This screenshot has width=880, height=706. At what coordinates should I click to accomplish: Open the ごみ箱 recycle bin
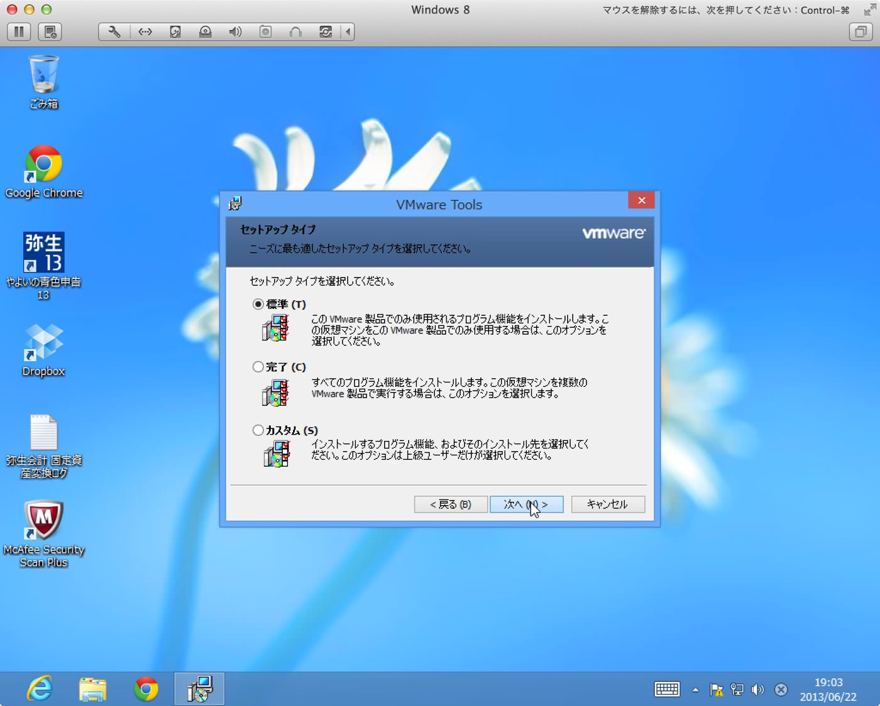pyautogui.click(x=44, y=82)
